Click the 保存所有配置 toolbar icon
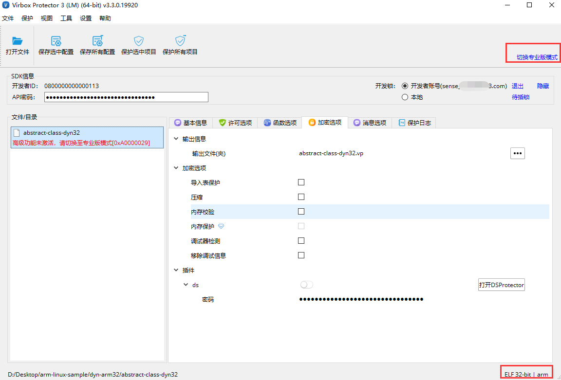This screenshot has width=561, height=380. click(x=97, y=41)
